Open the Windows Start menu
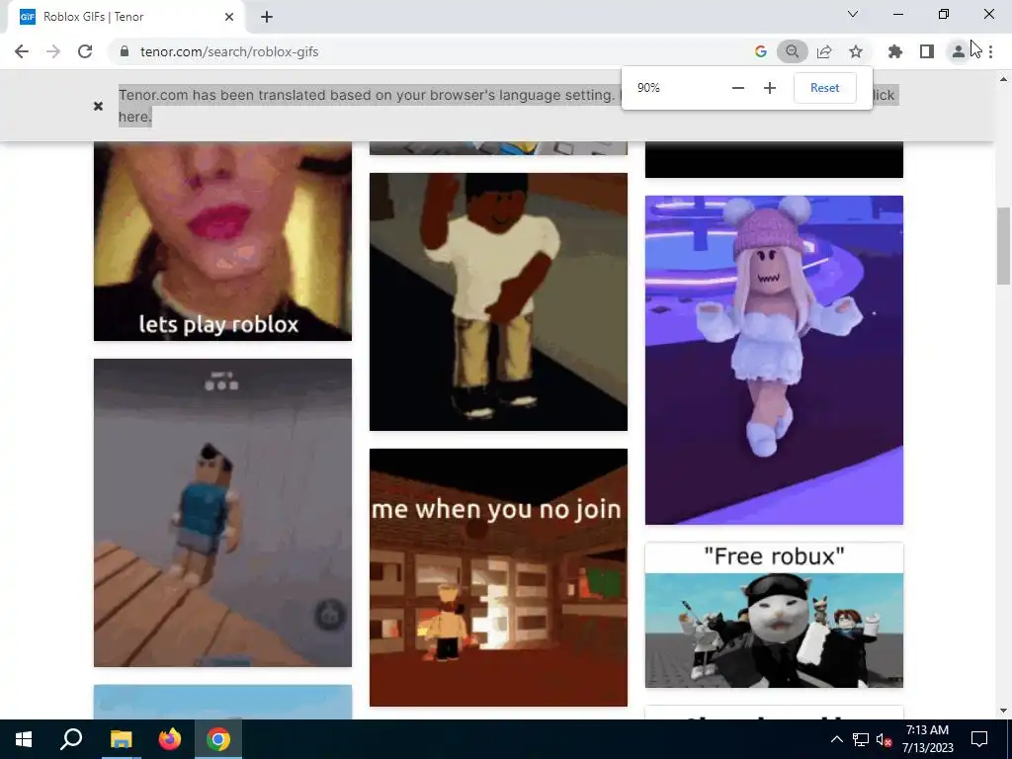Image resolution: width=1012 pixels, height=759 pixels. pos(24,739)
